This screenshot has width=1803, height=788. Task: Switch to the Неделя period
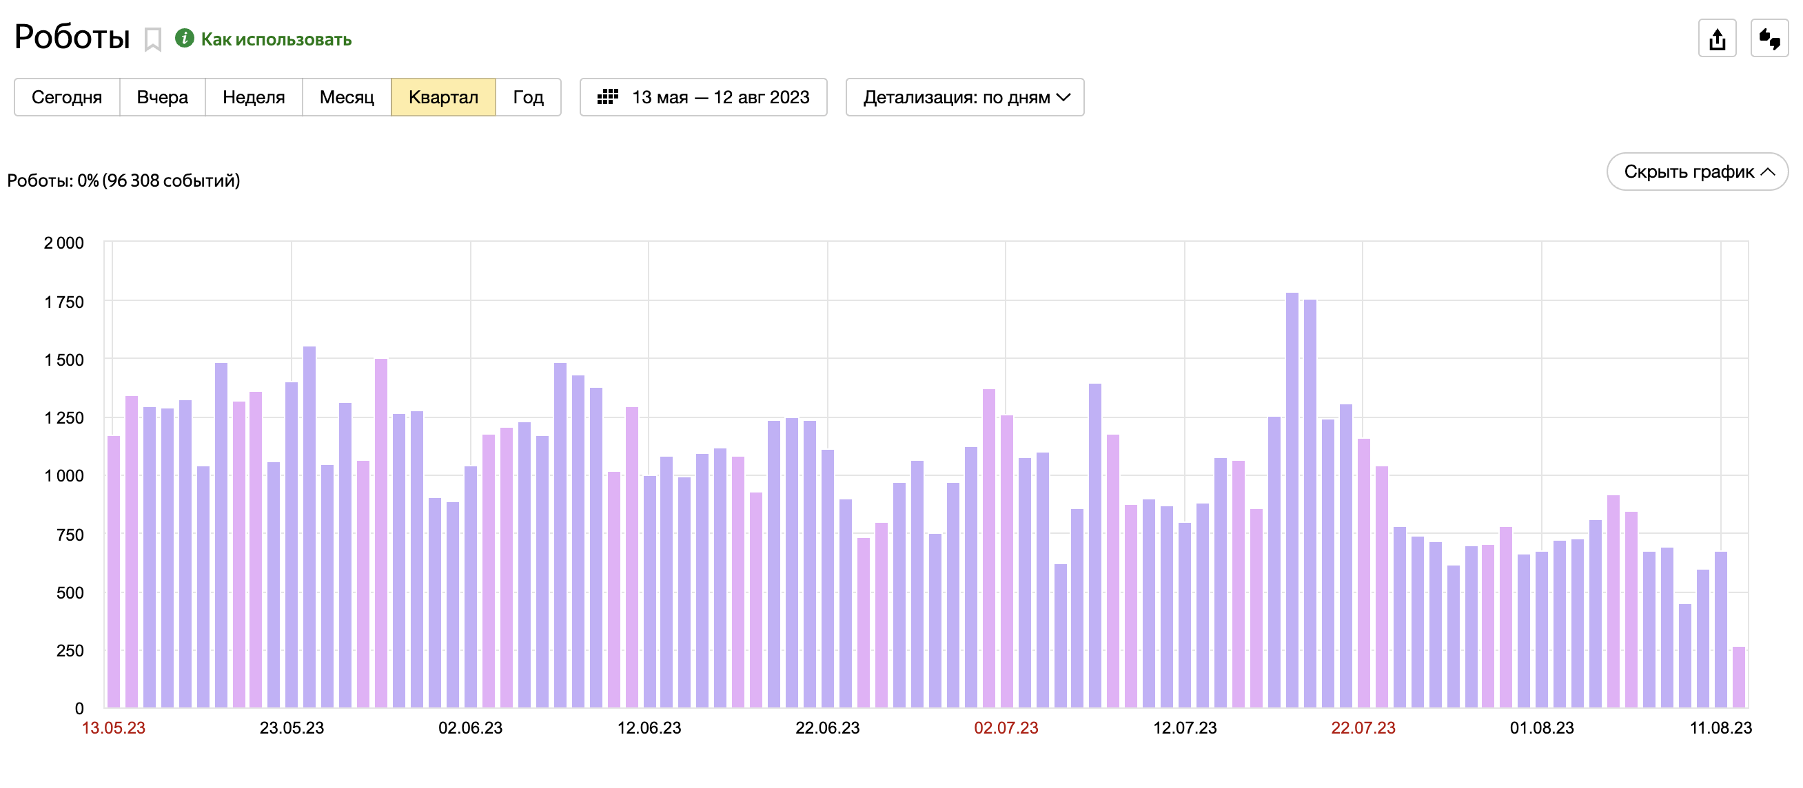pyautogui.click(x=254, y=97)
